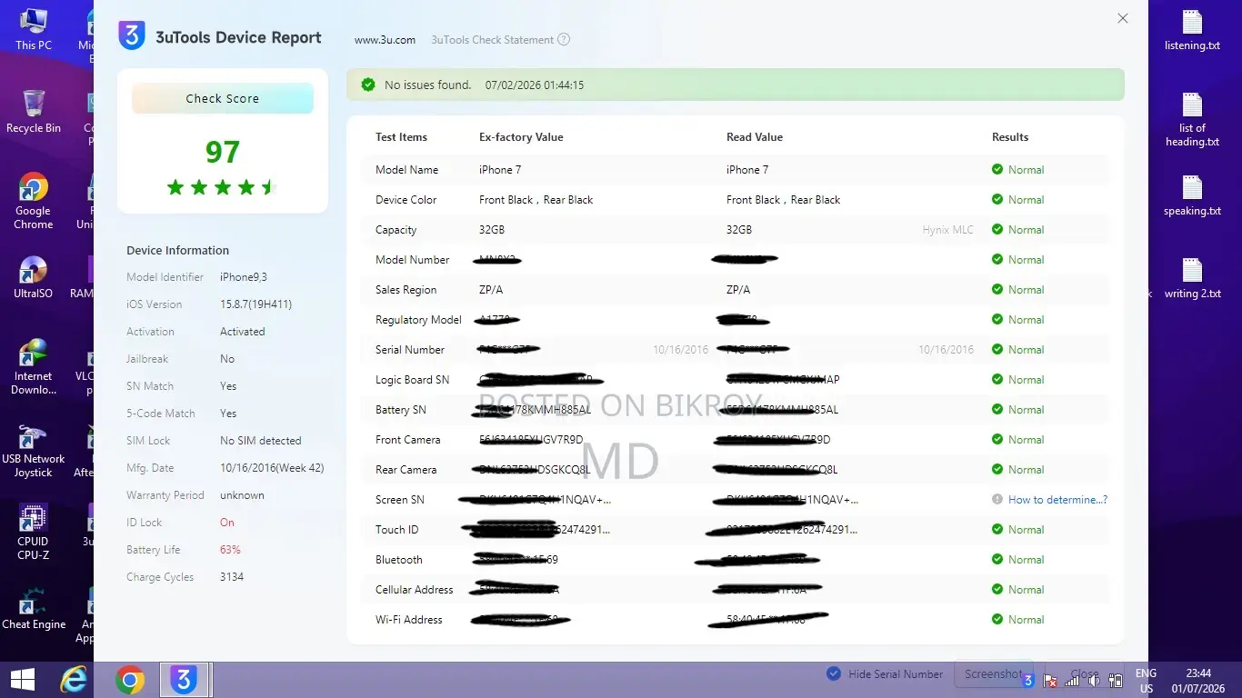Image resolution: width=1242 pixels, height=698 pixels.
Task: Click the No issues found status message
Action: tap(427, 85)
